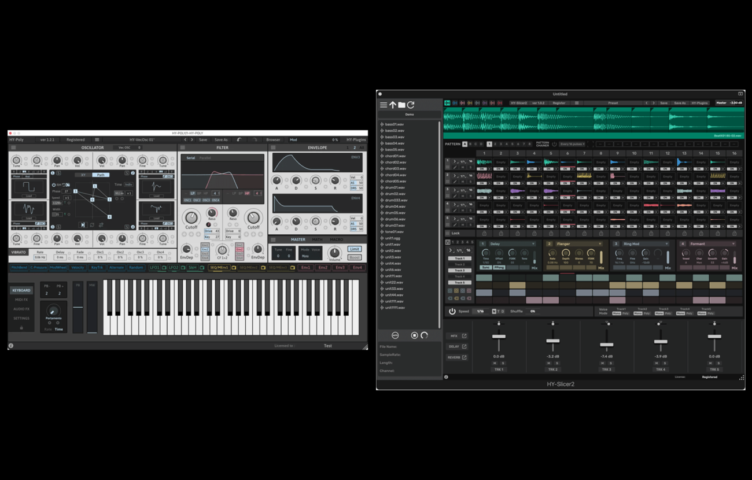Open the REVERB pop-out window
This screenshot has height=480, width=752.
click(x=463, y=357)
